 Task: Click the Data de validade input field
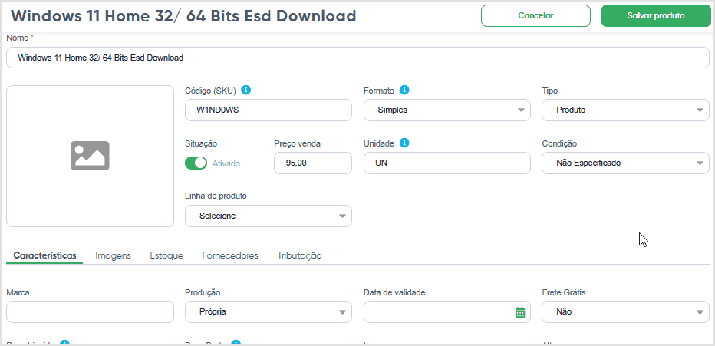(446, 312)
